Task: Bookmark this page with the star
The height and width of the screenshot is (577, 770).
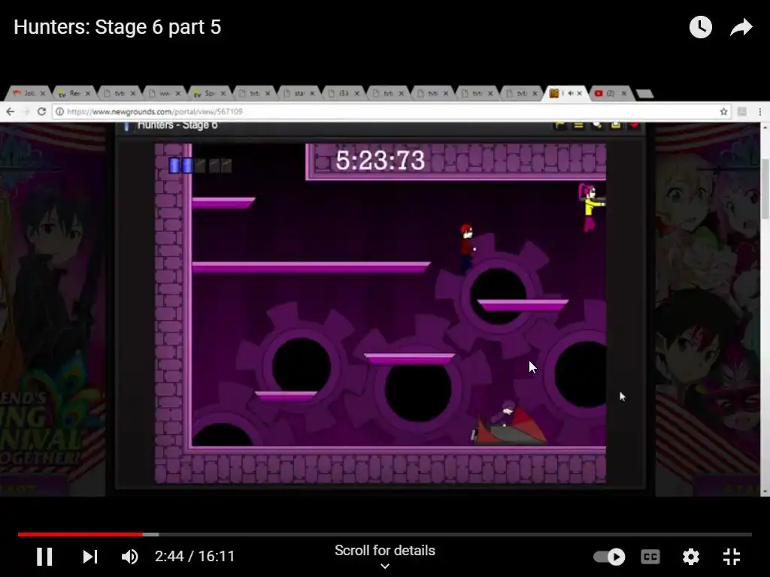Action: pos(723,112)
